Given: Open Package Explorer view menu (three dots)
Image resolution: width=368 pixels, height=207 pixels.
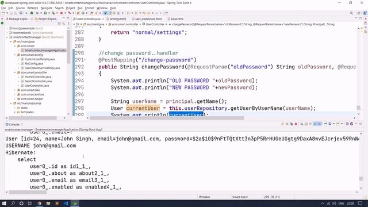Looking at the screenshot, I should [68, 24].
